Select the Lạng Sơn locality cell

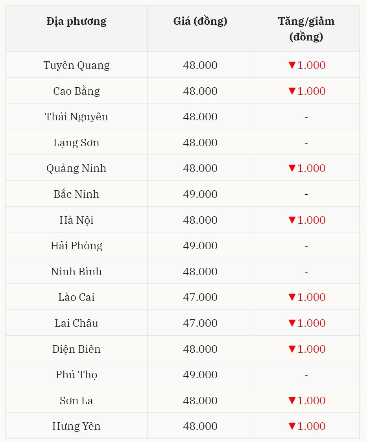tap(76, 142)
